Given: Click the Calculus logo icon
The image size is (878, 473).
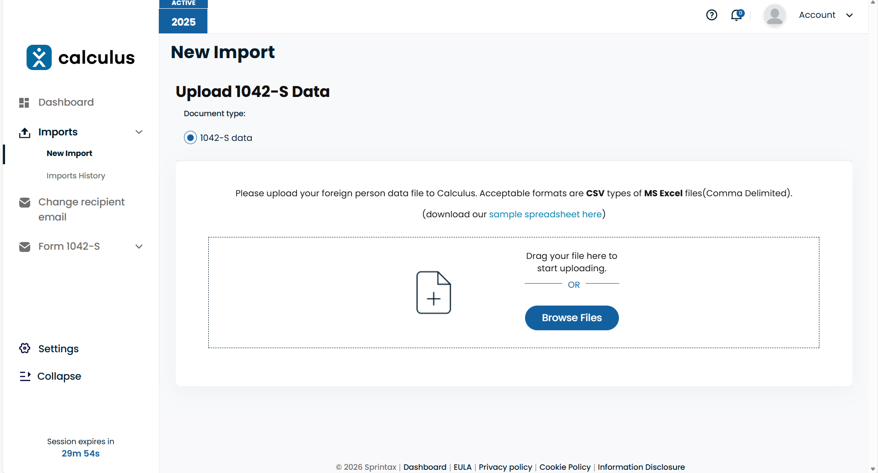Looking at the screenshot, I should tap(39, 58).
